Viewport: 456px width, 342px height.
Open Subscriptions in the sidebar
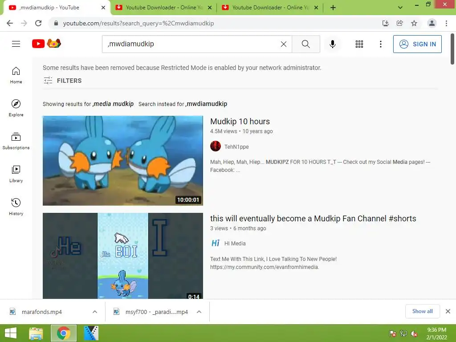tap(16, 141)
